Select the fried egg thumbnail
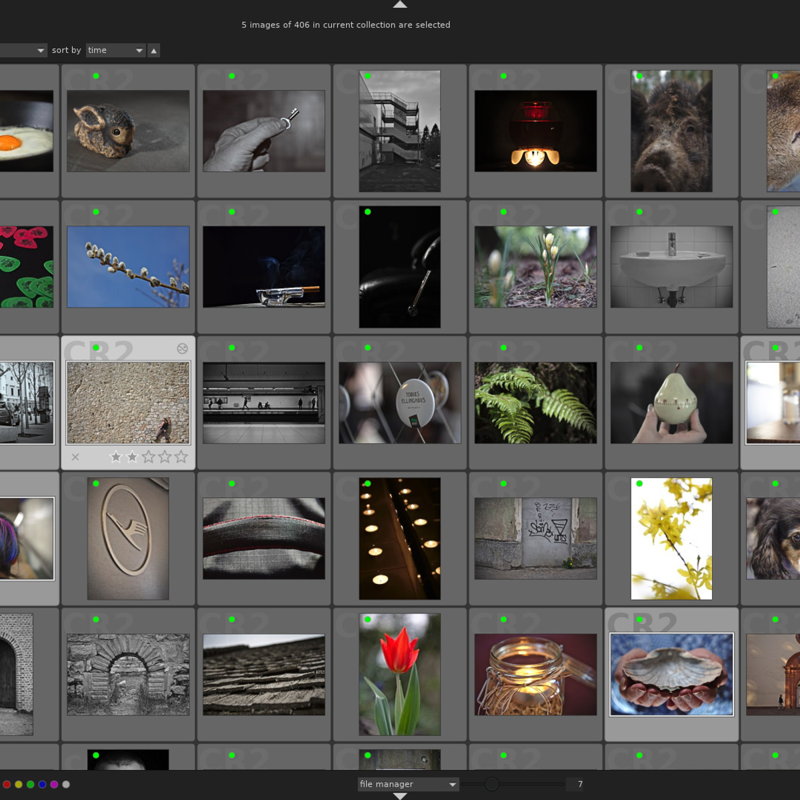 tap(27, 131)
